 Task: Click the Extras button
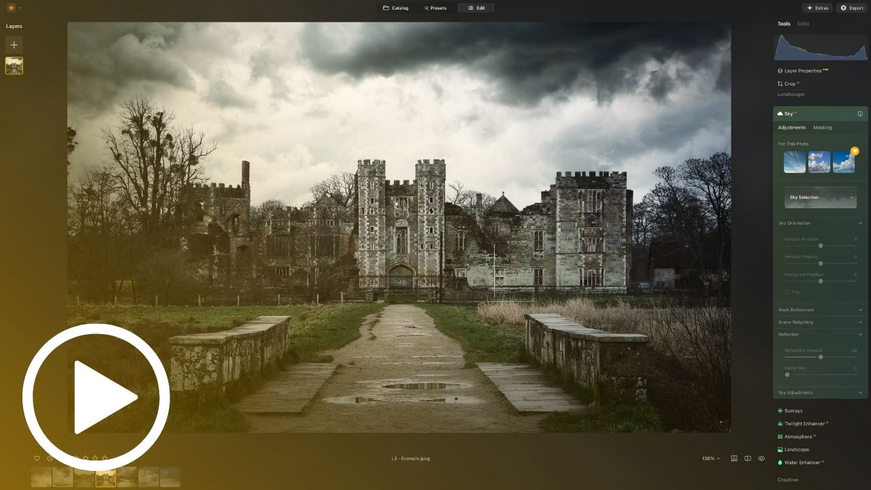(817, 8)
